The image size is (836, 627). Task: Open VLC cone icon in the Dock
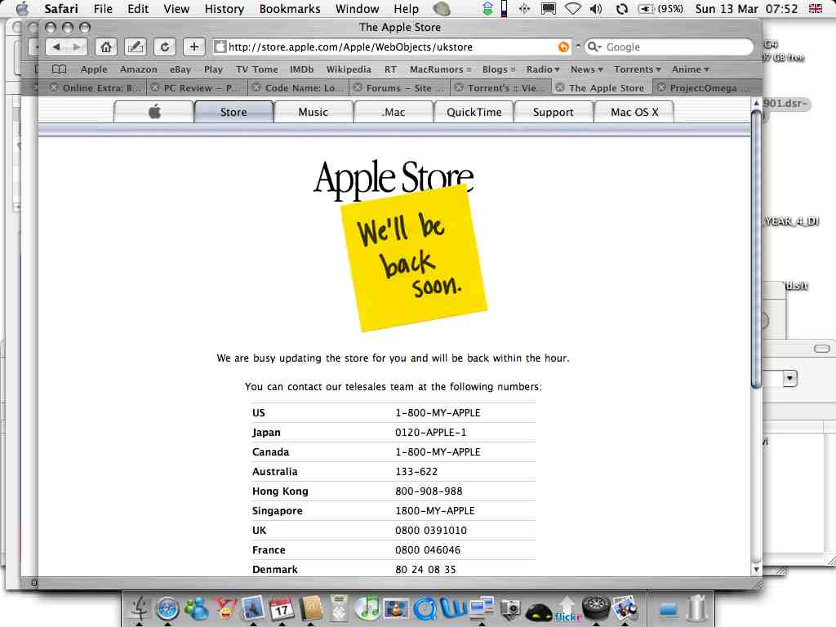(396, 608)
